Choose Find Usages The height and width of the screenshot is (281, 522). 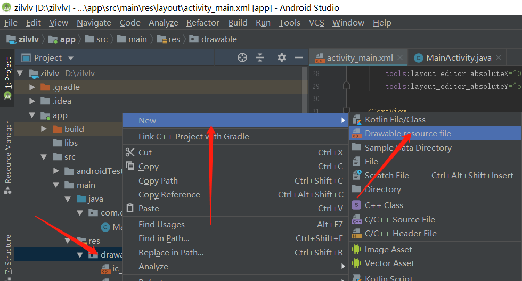click(x=235, y=225)
